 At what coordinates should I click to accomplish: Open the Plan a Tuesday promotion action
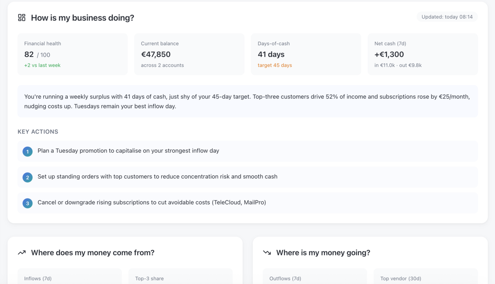[128, 151]
